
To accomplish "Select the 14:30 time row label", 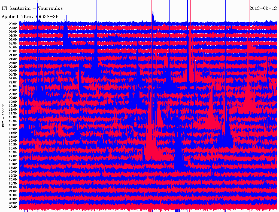I will tap(13, 137).
